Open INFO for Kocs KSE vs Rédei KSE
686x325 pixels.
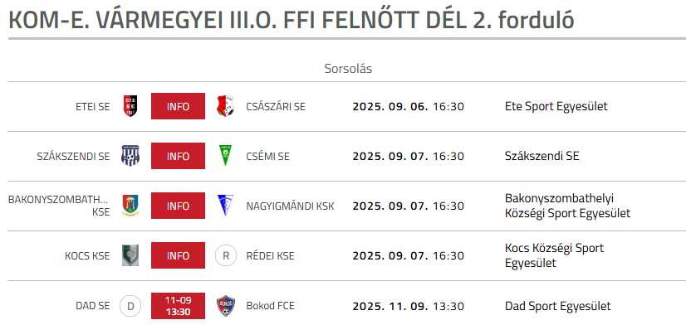pos(178,255)
